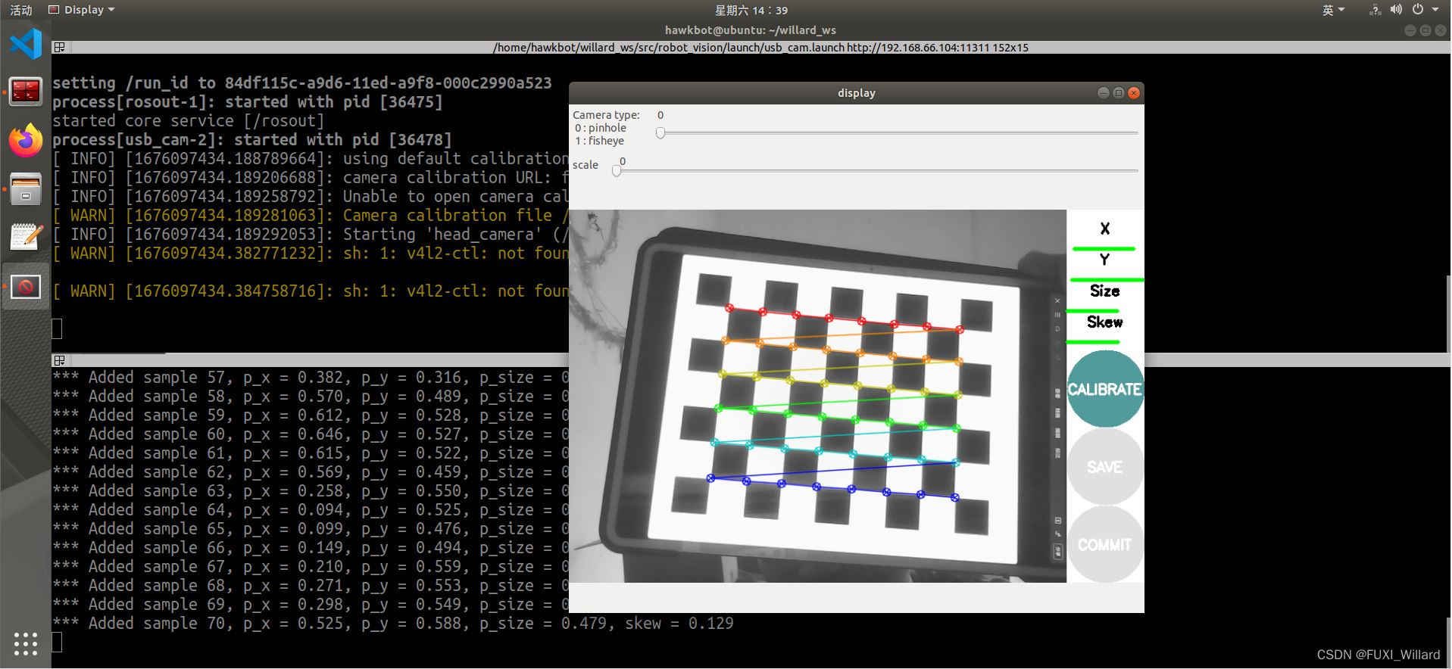Click the 'Added sample 70' line

click(393, 624)
